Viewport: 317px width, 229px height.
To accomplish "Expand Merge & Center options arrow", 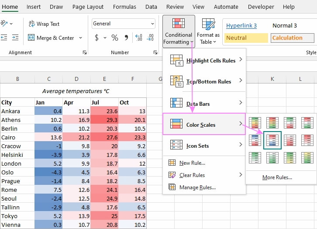I will tap(80, 38).
